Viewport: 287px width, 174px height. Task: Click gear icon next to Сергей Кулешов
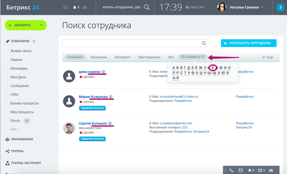[x=110, y=123]
